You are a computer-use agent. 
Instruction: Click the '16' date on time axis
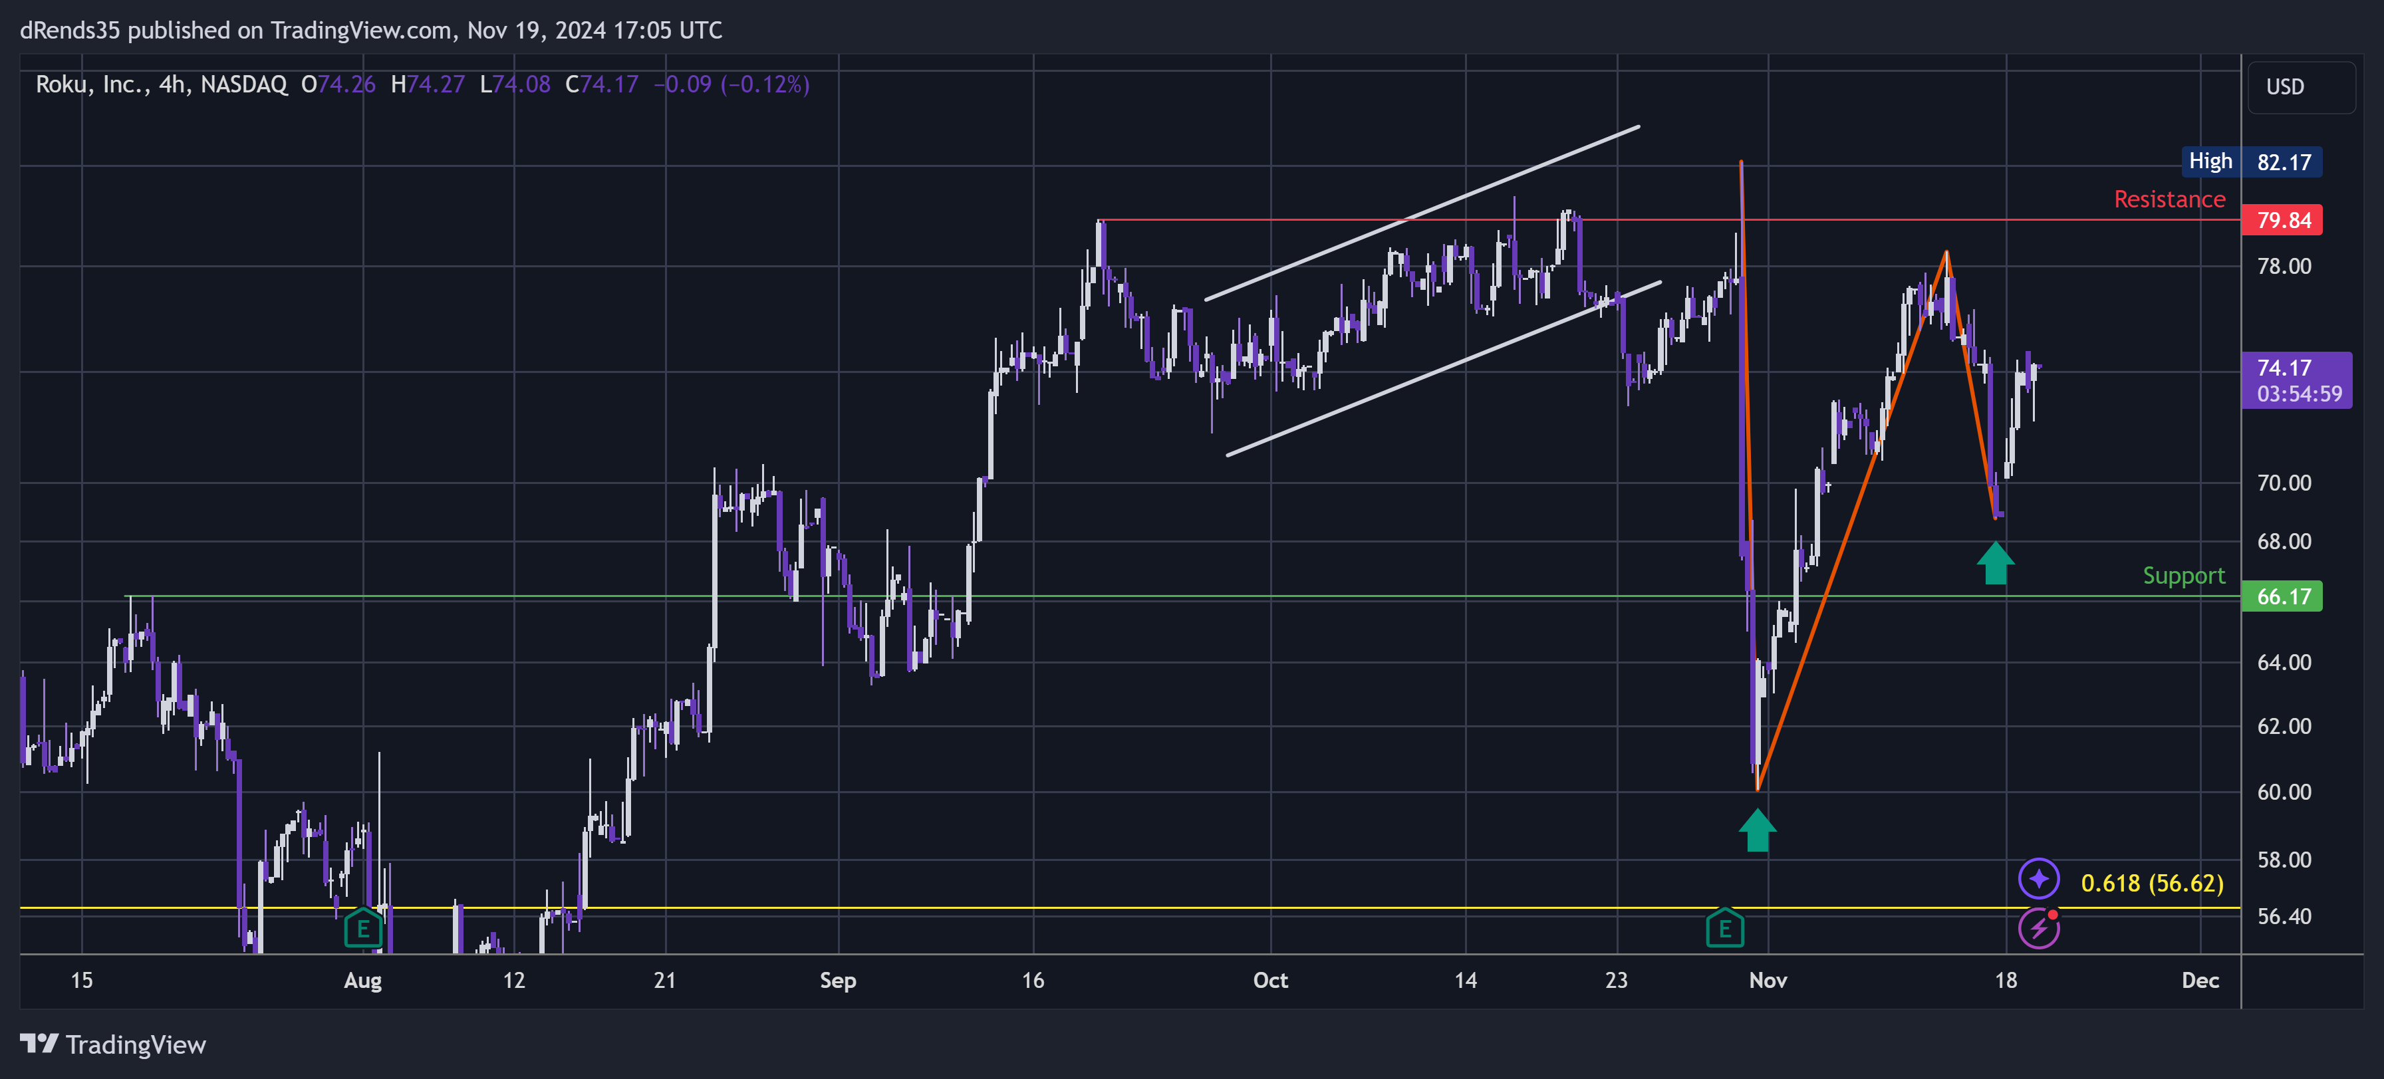1033,981
